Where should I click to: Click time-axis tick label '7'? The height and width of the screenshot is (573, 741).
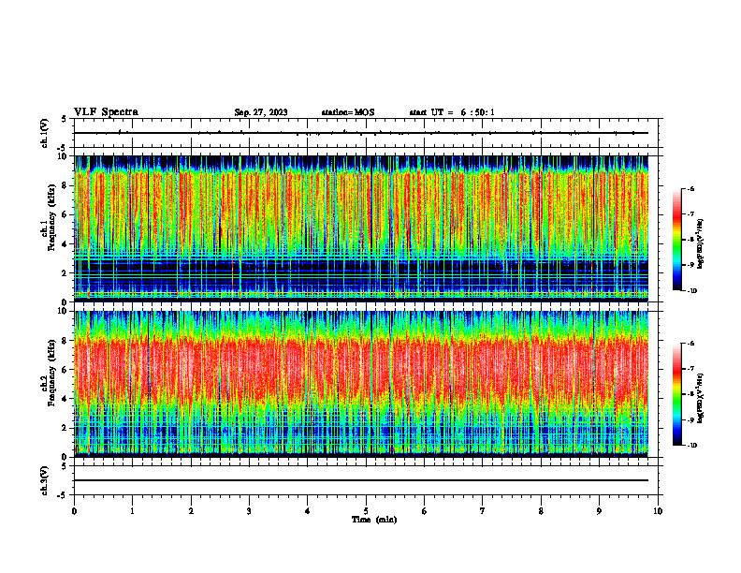tap(483, 511)
